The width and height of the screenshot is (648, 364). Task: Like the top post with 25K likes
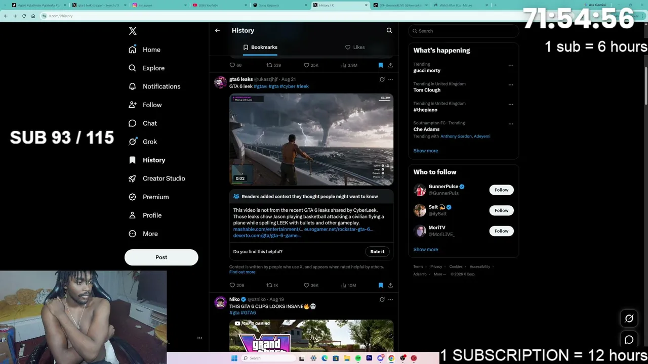point(311,65)
